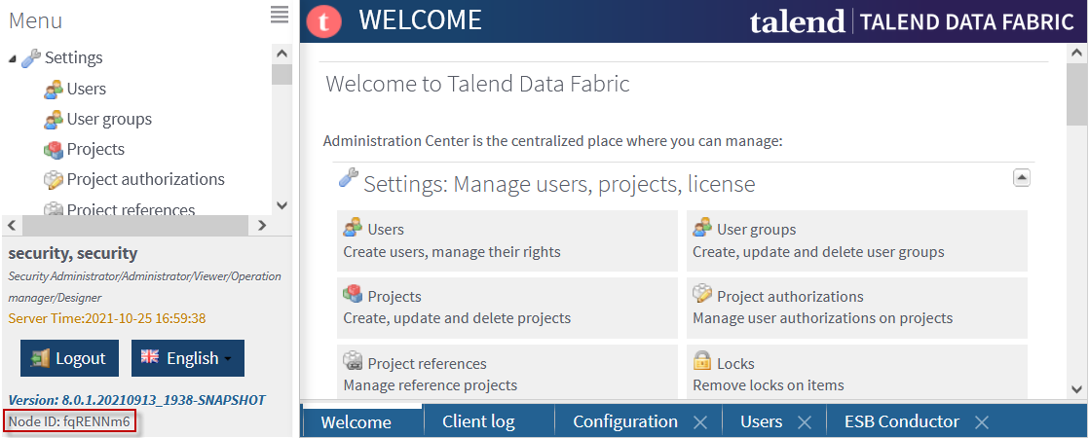1089x438 pixels.
Task: Click the hamburger menu icon in Menu panel
Action: pos(280,14)
